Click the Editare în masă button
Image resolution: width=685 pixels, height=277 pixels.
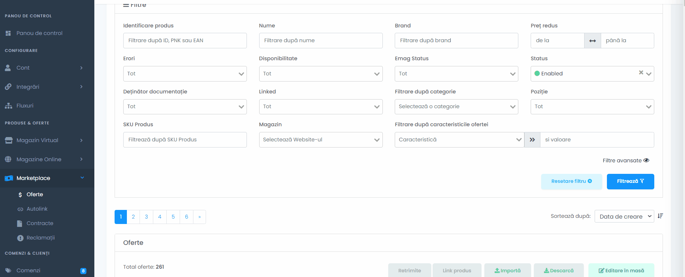tap(621, 271)
